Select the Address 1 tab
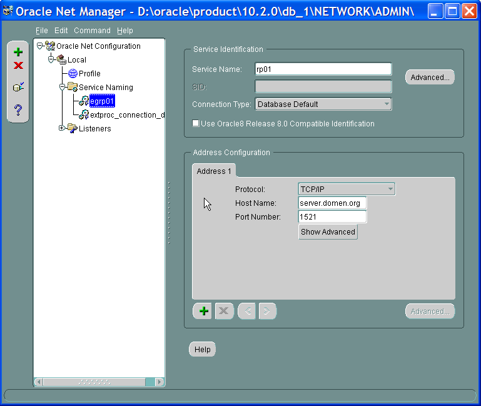Screen dimensions: 481x406 214,171
